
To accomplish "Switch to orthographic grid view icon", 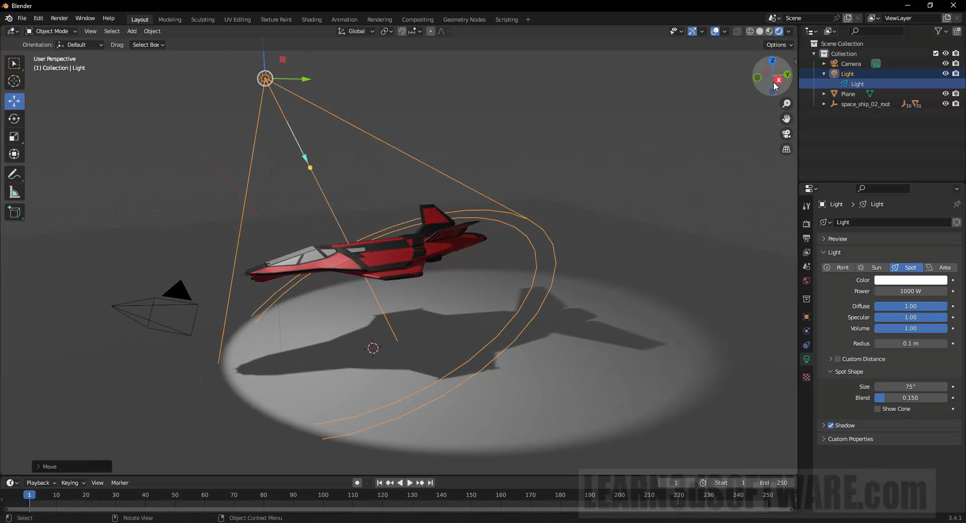I will (786, 149).
